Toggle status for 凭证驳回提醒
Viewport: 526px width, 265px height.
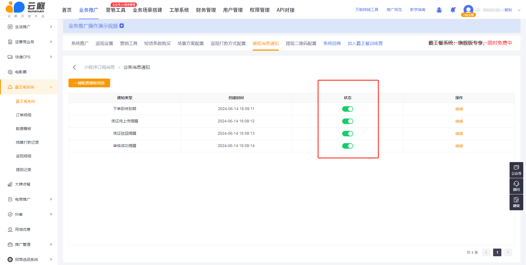coord(347,134)
